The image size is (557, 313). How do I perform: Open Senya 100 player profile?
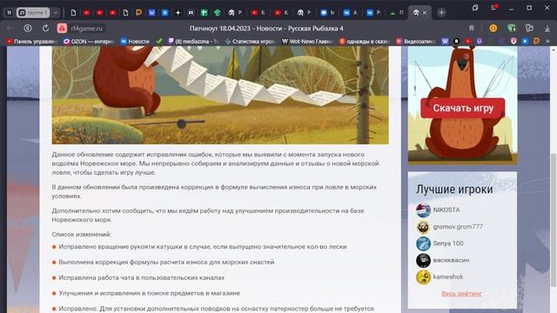[448, 243]
